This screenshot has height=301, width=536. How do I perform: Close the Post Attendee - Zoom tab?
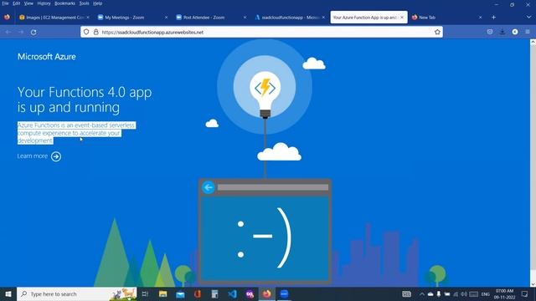coord(245,18)
